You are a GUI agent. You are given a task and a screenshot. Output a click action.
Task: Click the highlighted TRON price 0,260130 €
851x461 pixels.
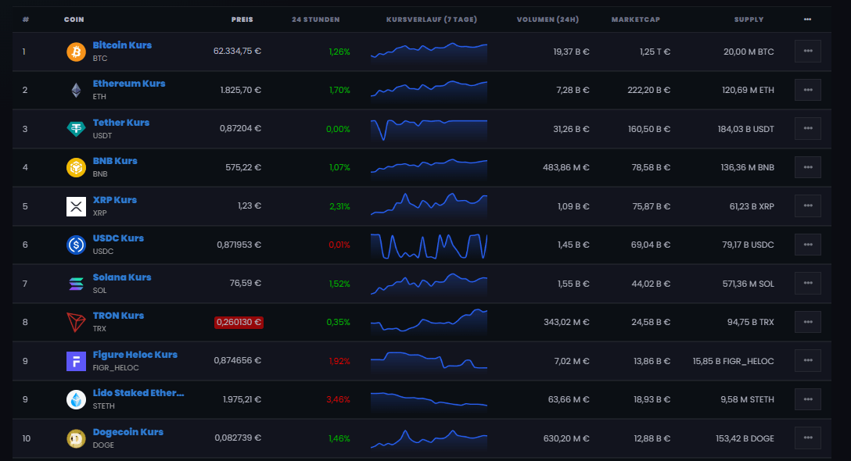click(239, 322)
